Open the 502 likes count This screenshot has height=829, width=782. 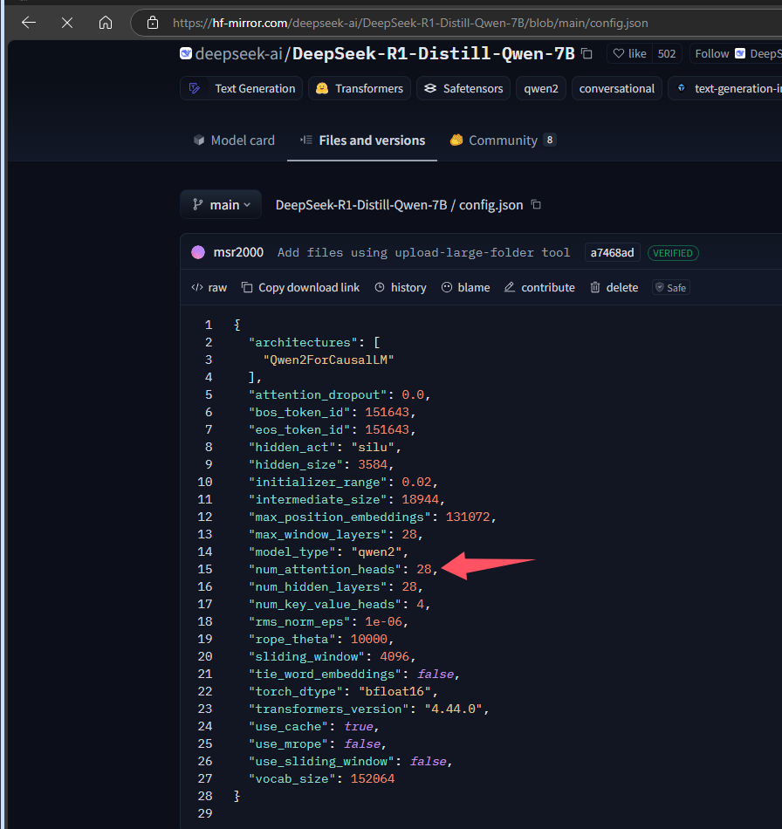coord(667,53)
